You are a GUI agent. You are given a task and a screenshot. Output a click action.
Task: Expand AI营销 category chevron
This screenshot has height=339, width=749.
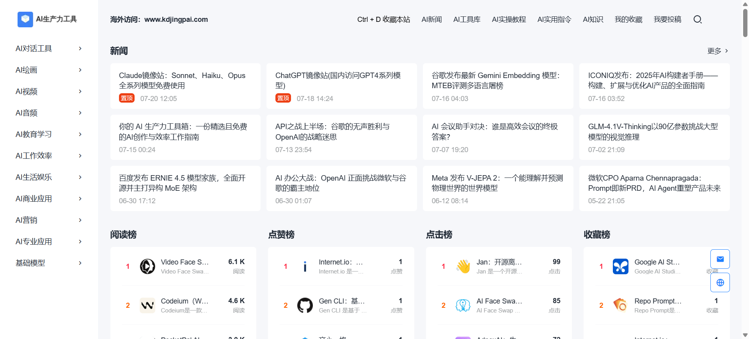pyautogui.click(x=80, y=220)
